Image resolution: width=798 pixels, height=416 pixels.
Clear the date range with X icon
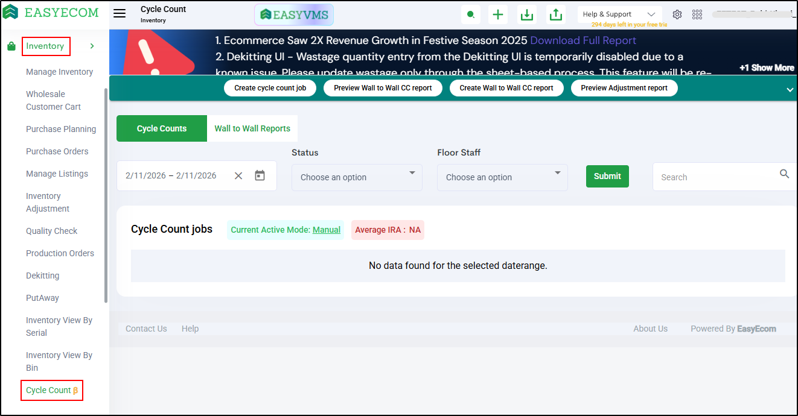point(238,175)
